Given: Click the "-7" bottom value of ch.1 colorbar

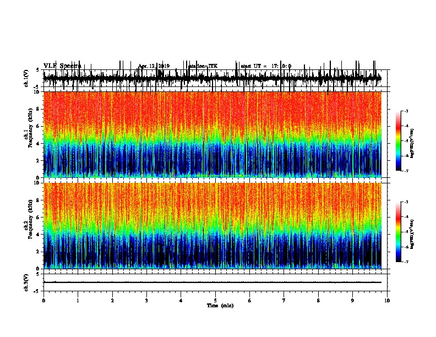Looking at the screenshot, I should pyautogui.click(x=406, y=171).
